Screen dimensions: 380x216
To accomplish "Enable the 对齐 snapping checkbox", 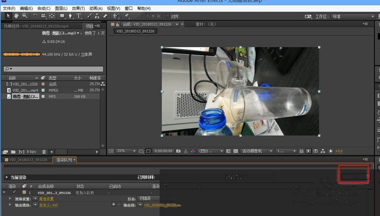I will point(168,16).
